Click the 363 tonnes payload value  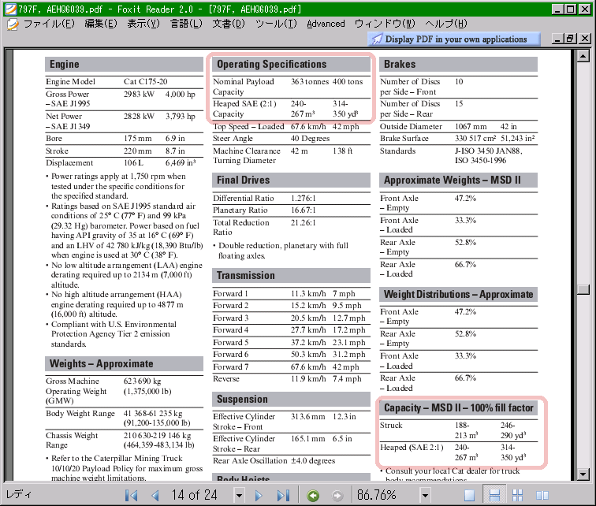point(309,82)
